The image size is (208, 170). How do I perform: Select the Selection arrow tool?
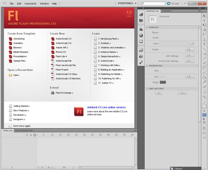(x=204, y=16)
